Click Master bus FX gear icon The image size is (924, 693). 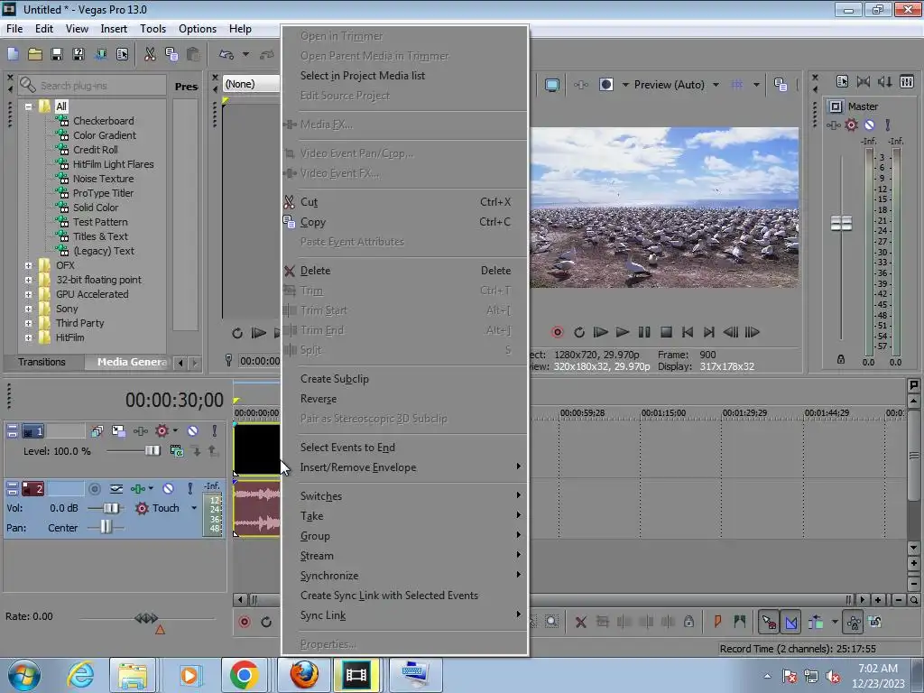click(851, 125)
